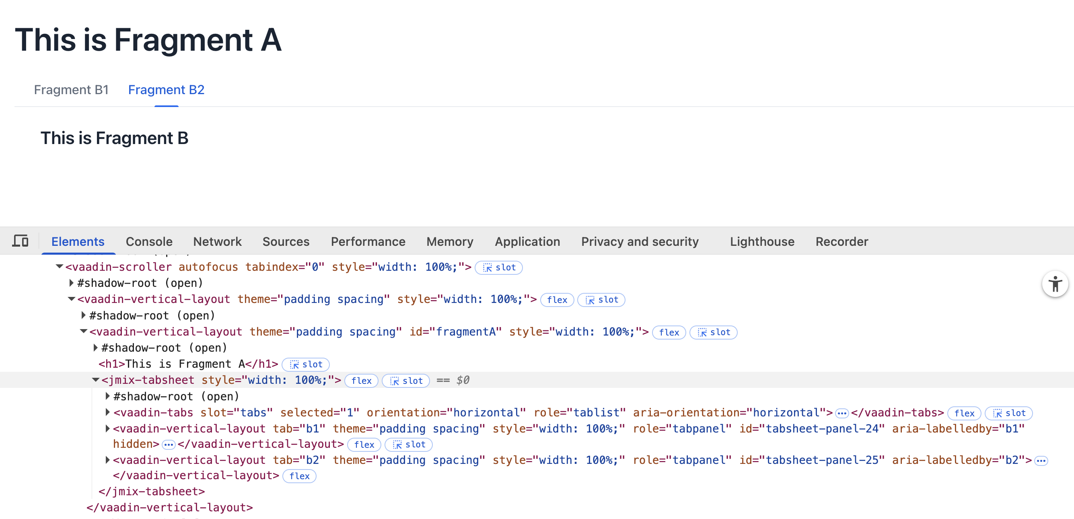Open Privacy and security panel

[x=640, y=241]
